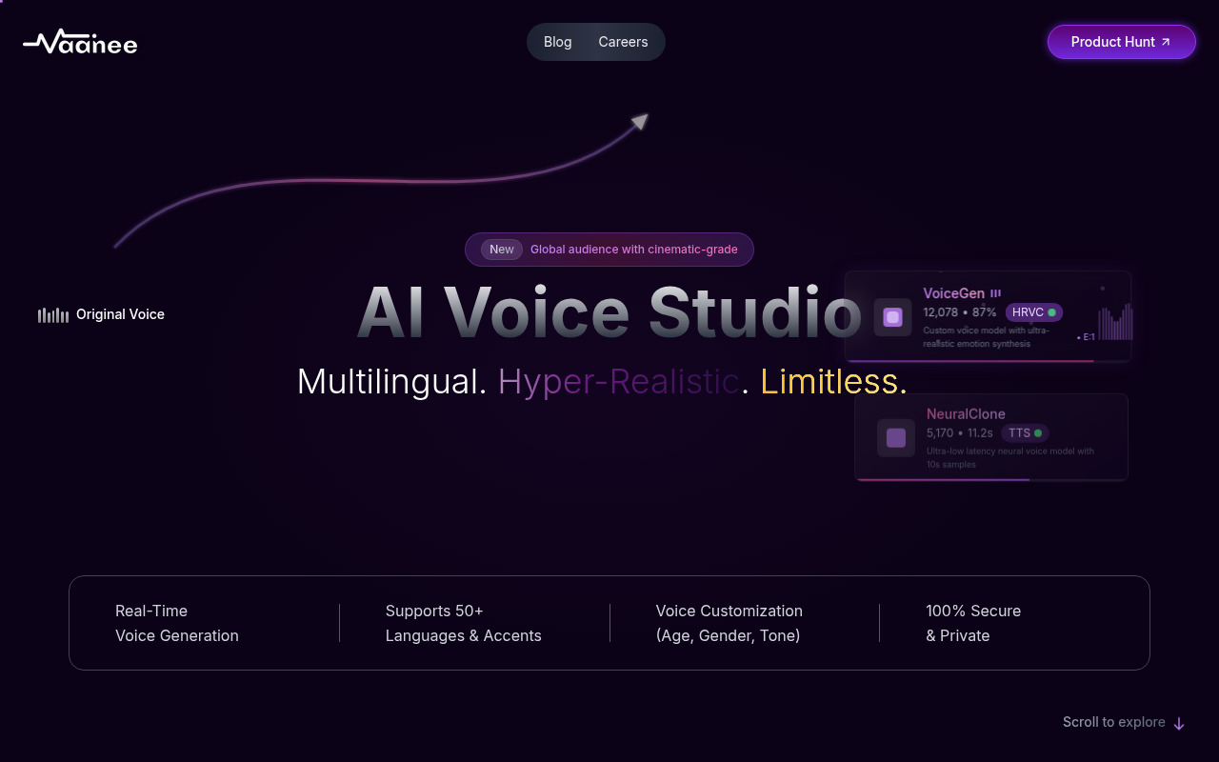The width and height of the screenshot is (1219, 762).
Task: Click the VoiceGen square model icon
Action: click(892, 317)
